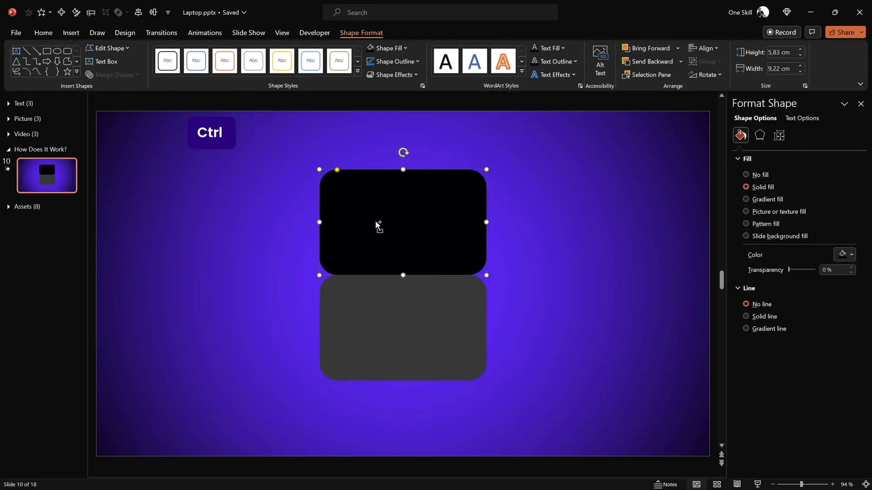The height and width of the screenshot is (490, 872).
Task: Open Size & Properties icon
Action: [779, 135]
